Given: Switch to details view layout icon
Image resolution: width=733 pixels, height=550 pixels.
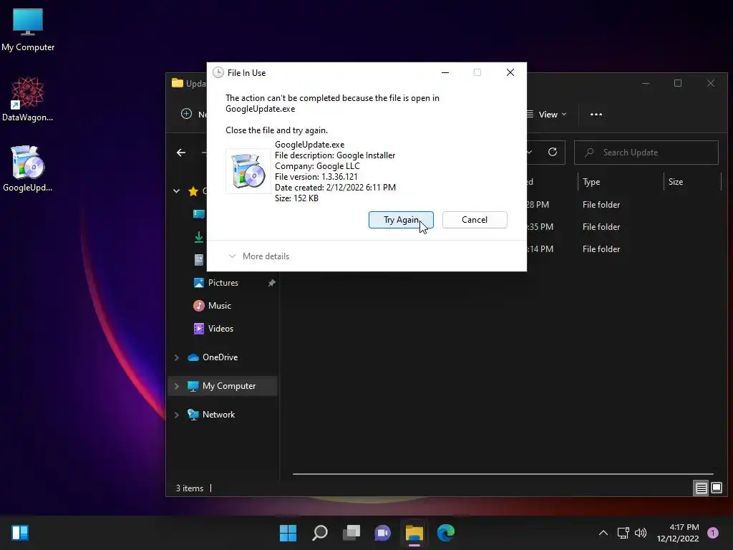Looking at the screenshot, I should pyautogui.click(x=701, y=488).
